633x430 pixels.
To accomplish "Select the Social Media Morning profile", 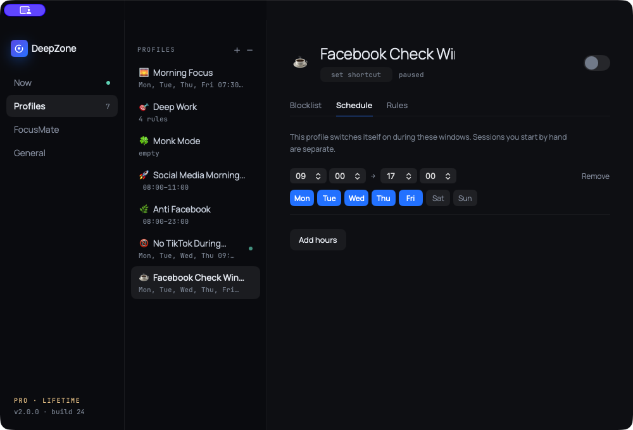I will click(x=196, y=180).
